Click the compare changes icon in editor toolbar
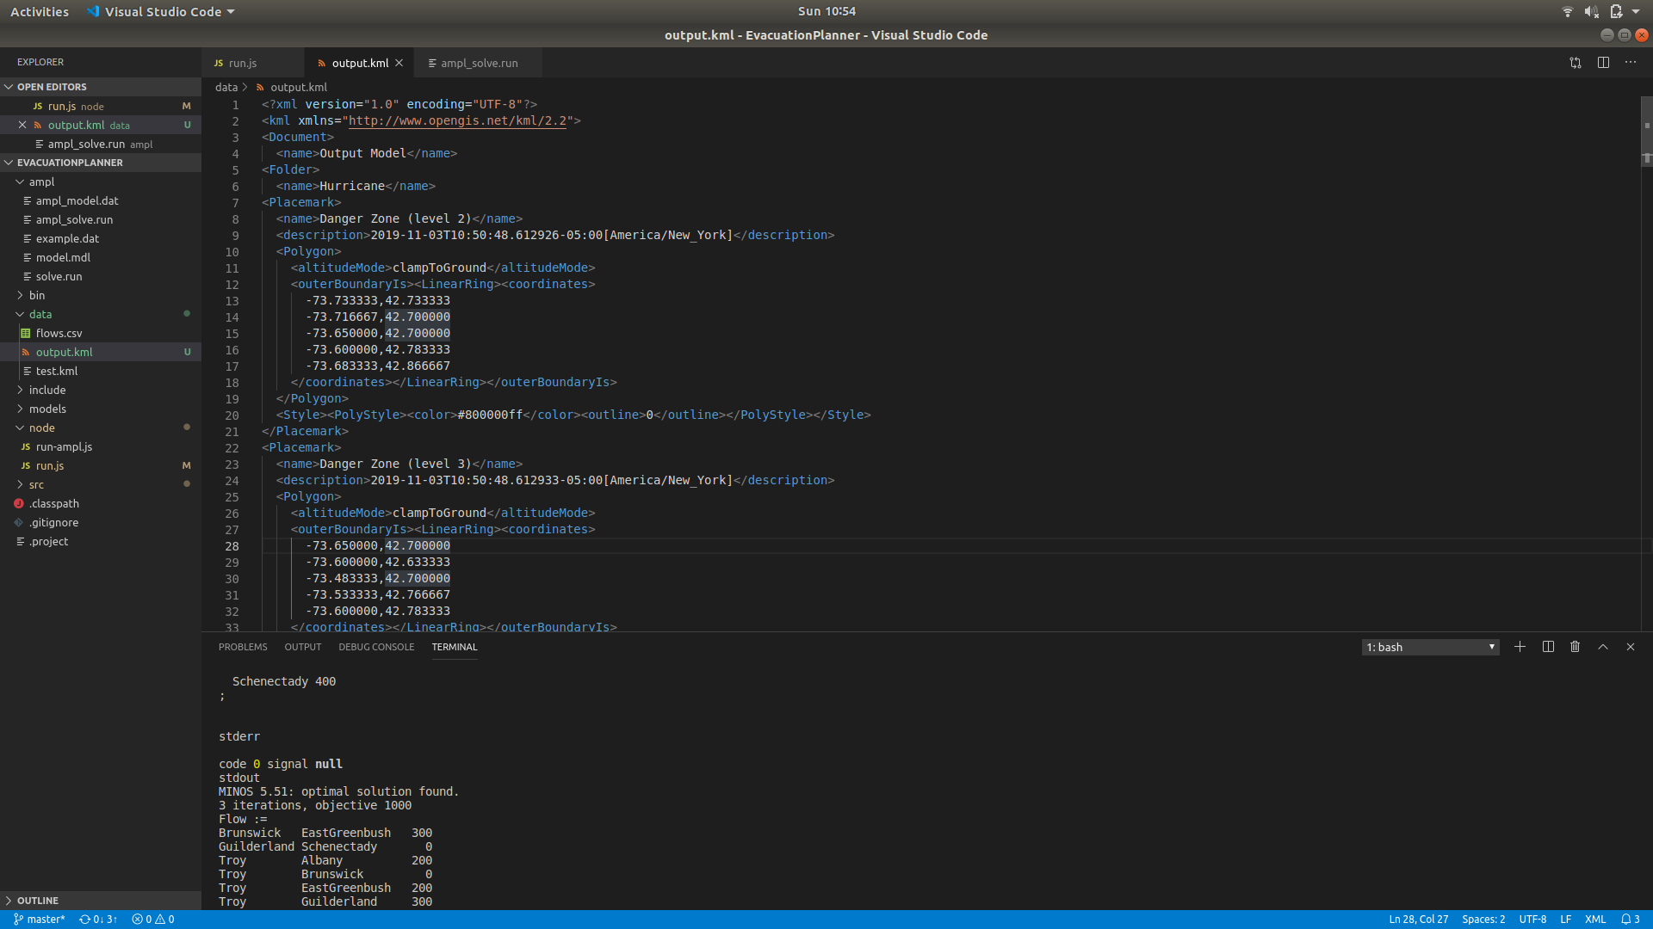Viewport: 1653px width, 929px height. (x=1575, y=63)
